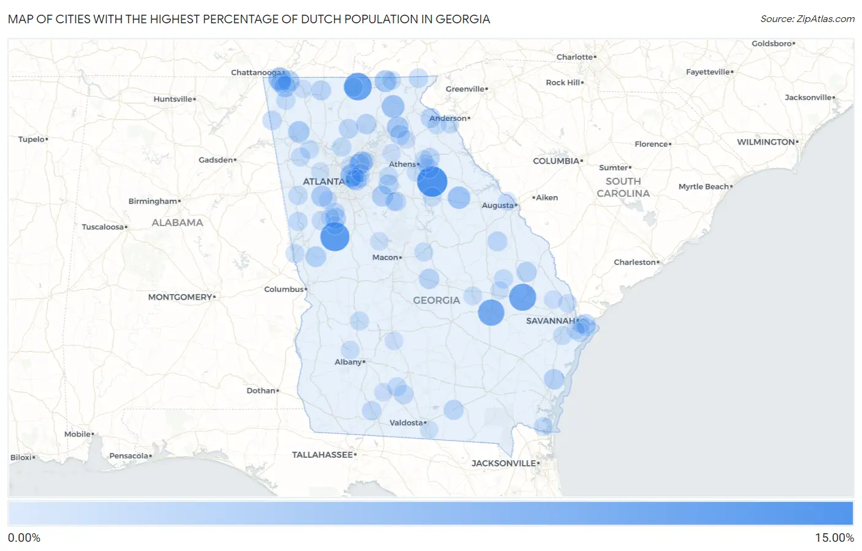Click the ALABAMA state label
Image resolution: width=862 pixels, height=551 pixels.
[177, 222]
